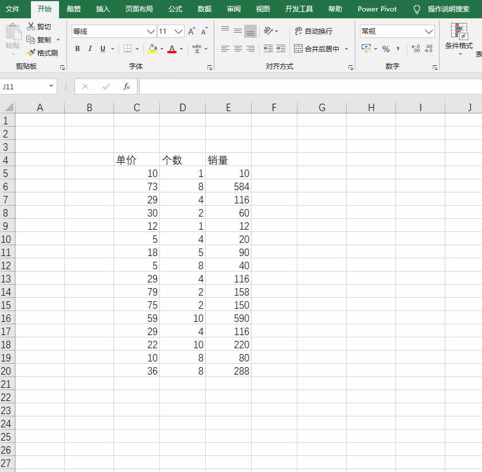The width and height of the screenshot is (482, 472).
Task: Click the text orientation icon
Action: [x=268, y=31]
